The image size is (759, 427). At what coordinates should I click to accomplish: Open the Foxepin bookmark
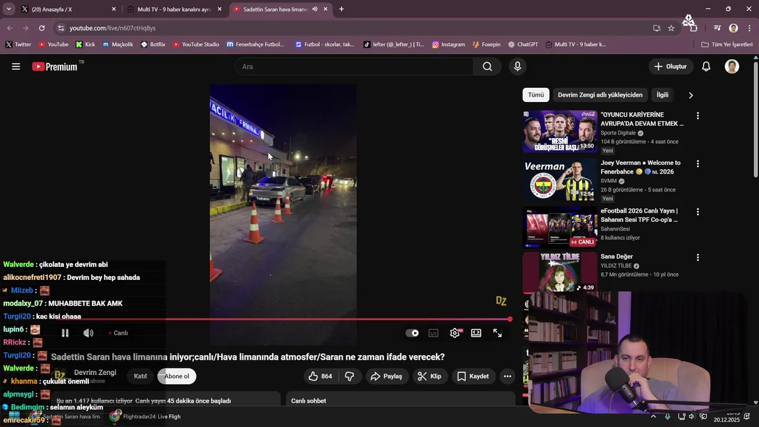pyautogui.click(x=486, y=44)
